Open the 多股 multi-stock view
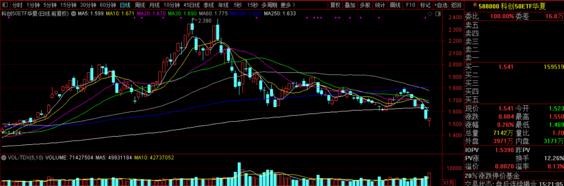Screen dimensions: 564x186 [364, 5]
